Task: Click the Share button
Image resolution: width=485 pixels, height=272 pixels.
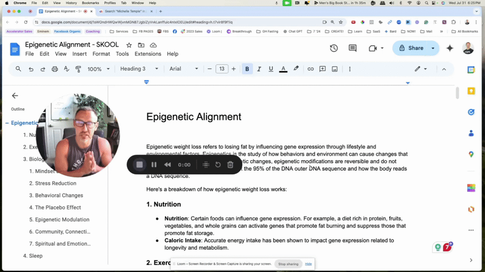Action: tap(411, 48)
